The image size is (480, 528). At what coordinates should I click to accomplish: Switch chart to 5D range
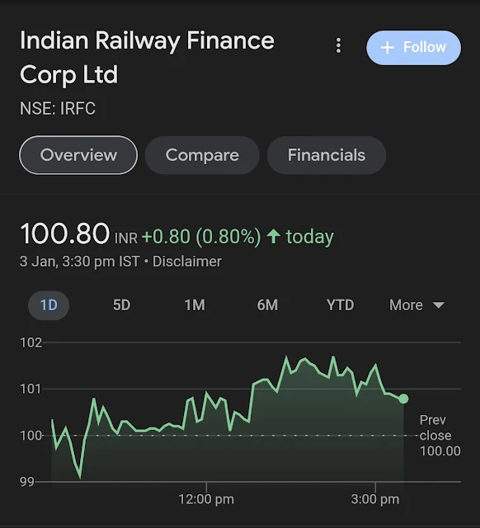pos(121,305)
